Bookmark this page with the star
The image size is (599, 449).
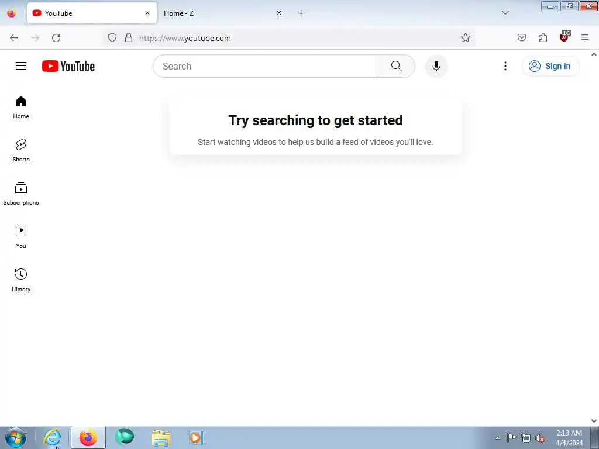(465, 38)
